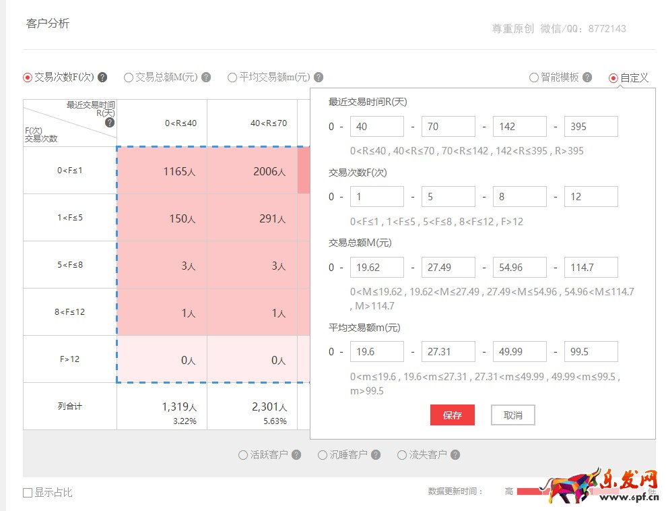Click help icon in table header corner

click(x=110, y=123)
